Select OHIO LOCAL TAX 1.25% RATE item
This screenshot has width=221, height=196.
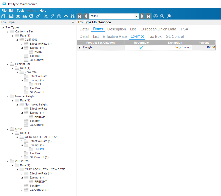(x=45, y=169)
